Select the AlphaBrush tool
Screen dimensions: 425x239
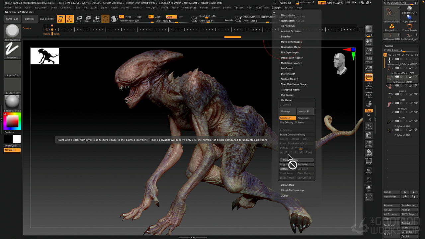coord(409,19)
